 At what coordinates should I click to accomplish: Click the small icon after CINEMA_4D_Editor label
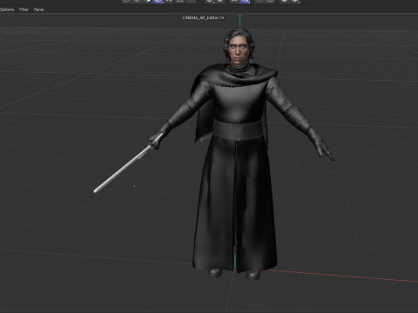[222, 17]
